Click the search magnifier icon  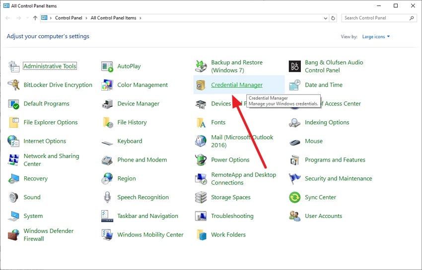point(412,18)
